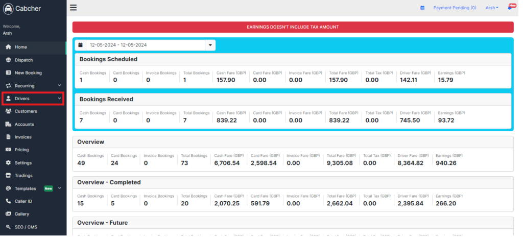Screen dimensions: 523x237
Task: Click Completed earnings value 266.20
Action: [446, 203]
